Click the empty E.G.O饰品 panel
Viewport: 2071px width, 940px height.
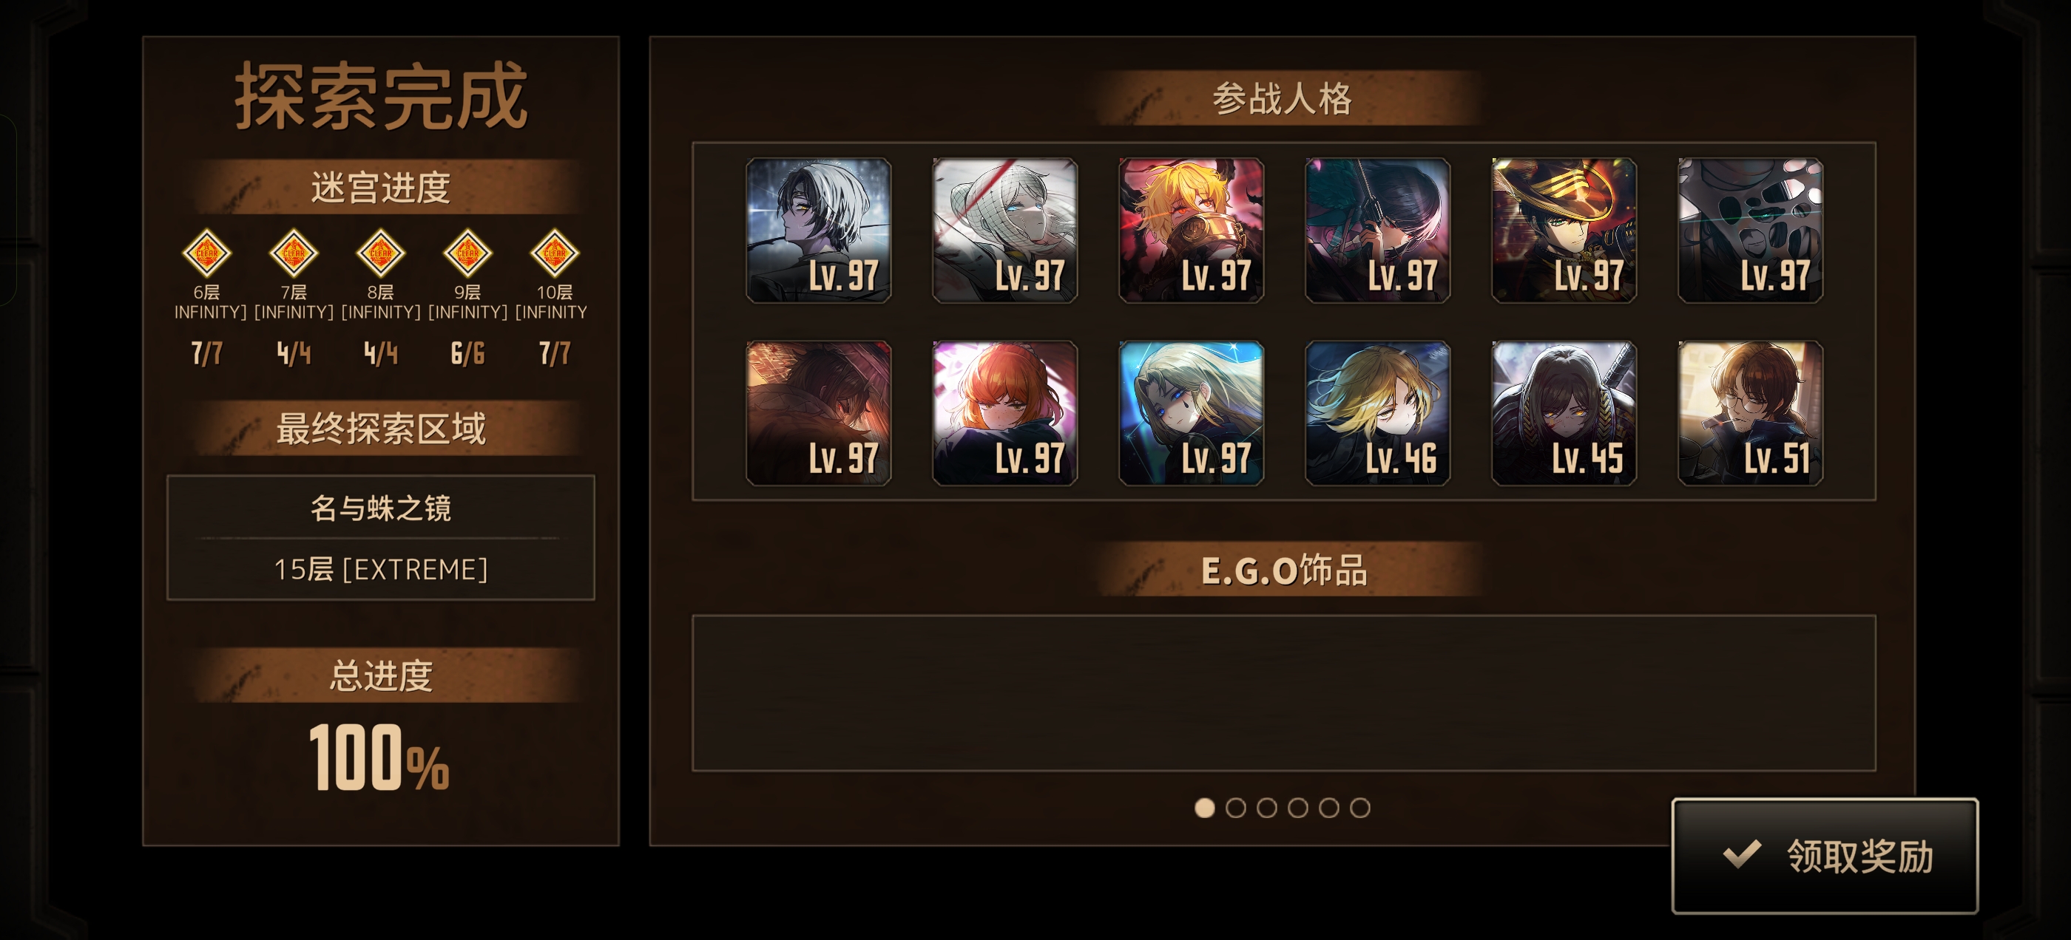point(1284,693)
